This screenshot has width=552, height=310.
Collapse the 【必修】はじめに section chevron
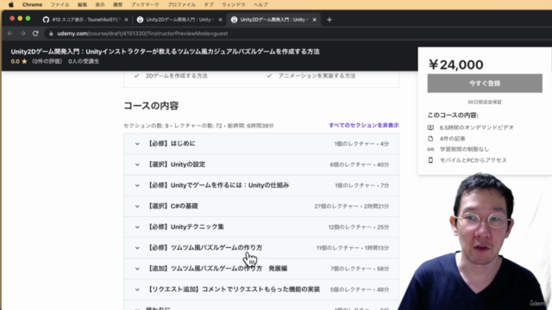(137, 144)
